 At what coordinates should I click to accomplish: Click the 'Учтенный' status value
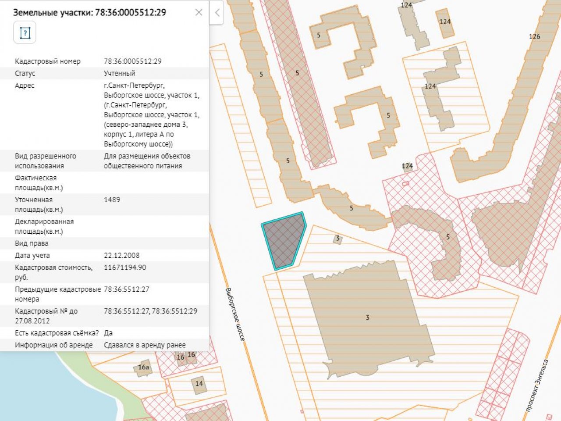(119, 73)
